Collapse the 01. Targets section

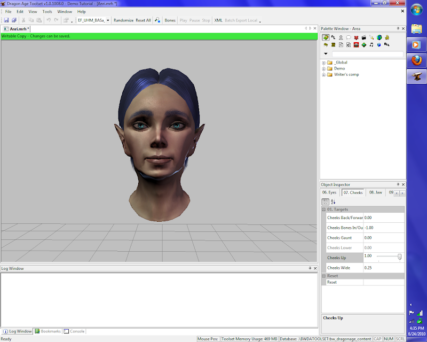[325, 209]
